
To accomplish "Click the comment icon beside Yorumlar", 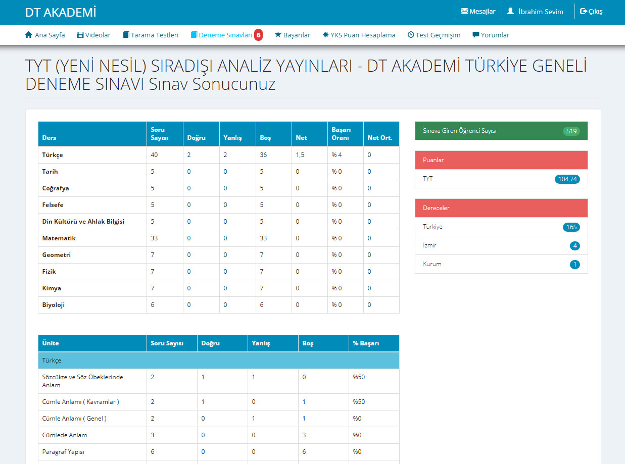I will pyautogui.click(x=475, y=35).
